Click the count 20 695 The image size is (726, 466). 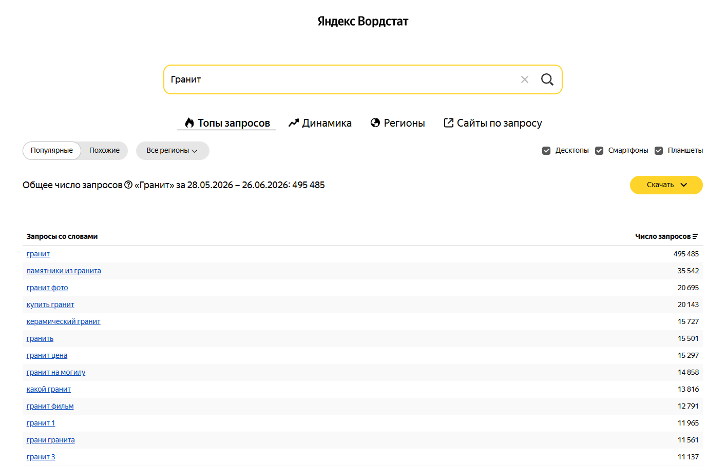688,288
